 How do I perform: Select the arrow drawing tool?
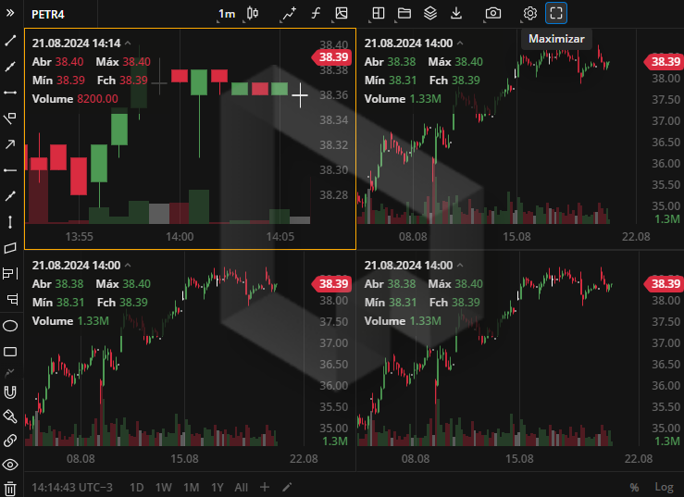(x=10, y=144)
